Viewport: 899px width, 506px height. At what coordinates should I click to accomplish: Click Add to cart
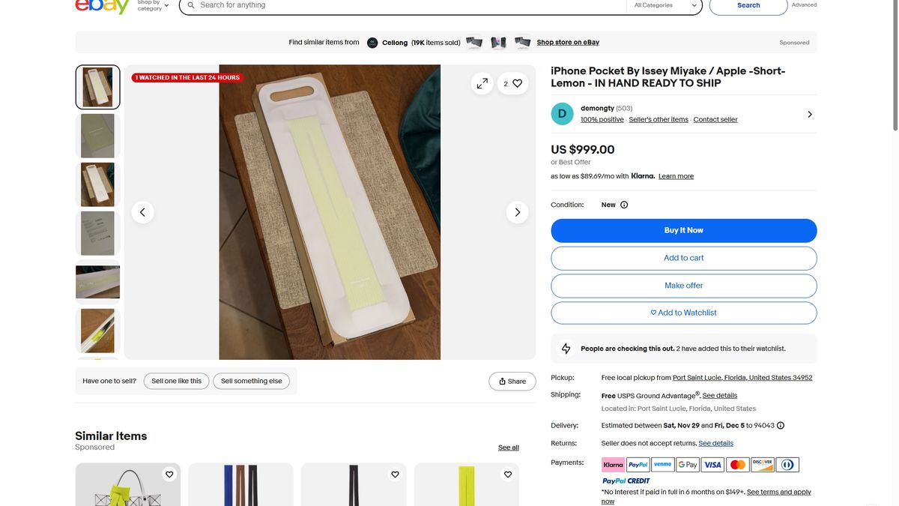coord(683,258)
